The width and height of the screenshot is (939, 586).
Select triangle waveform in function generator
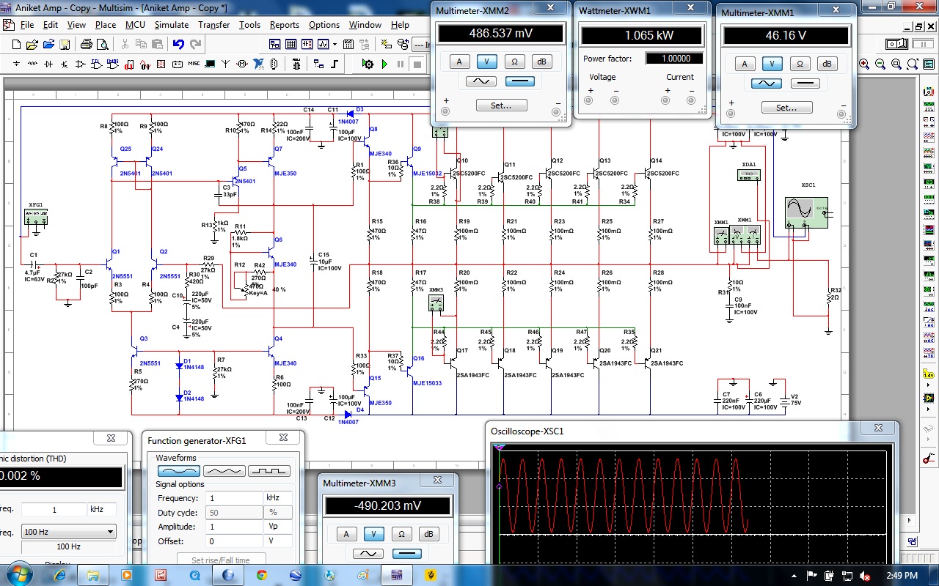click(x=224, y=471)
